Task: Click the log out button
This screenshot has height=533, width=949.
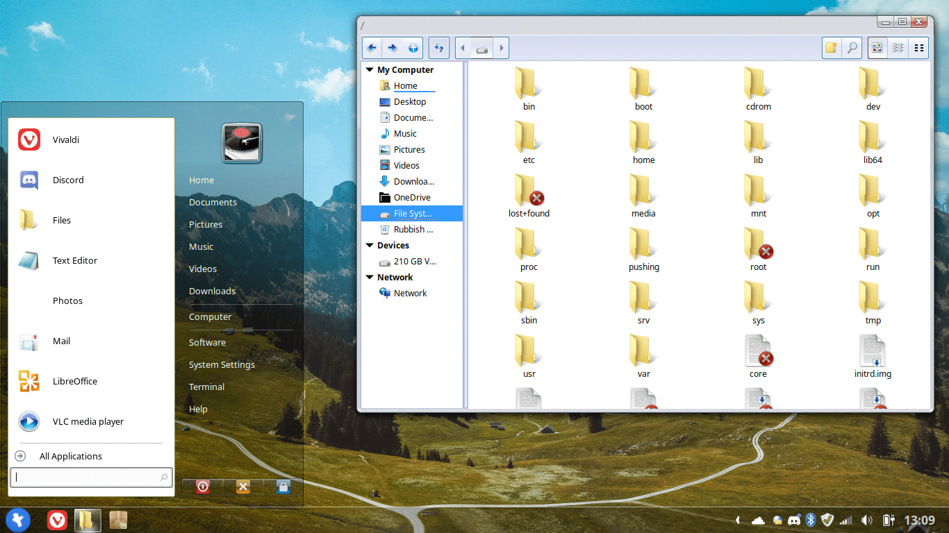Action: coord(242,487)
